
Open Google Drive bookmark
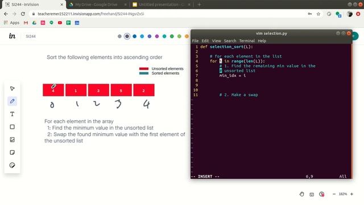[34, 23]
